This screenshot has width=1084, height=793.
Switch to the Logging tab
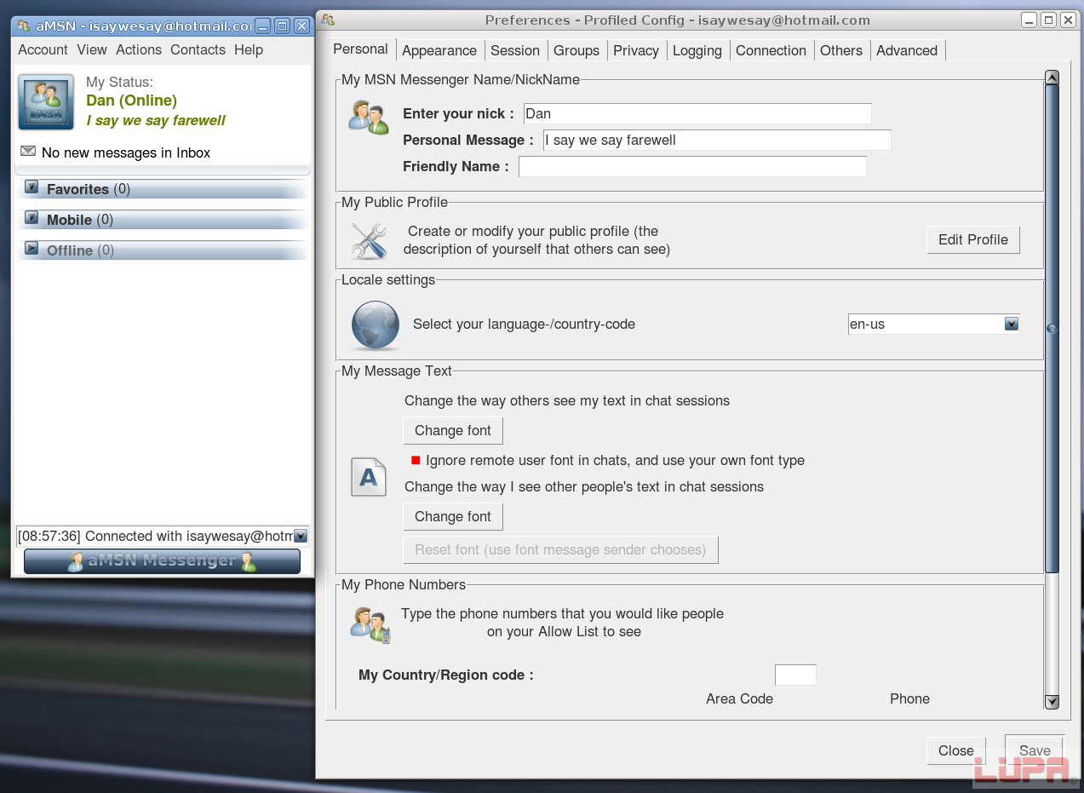[697, 50]
